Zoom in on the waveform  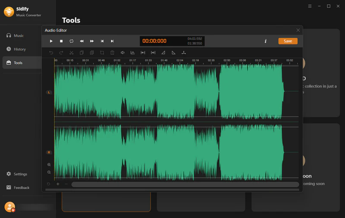point(49,165)
